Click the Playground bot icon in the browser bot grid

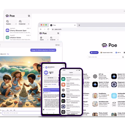click(x=114, y=84)
